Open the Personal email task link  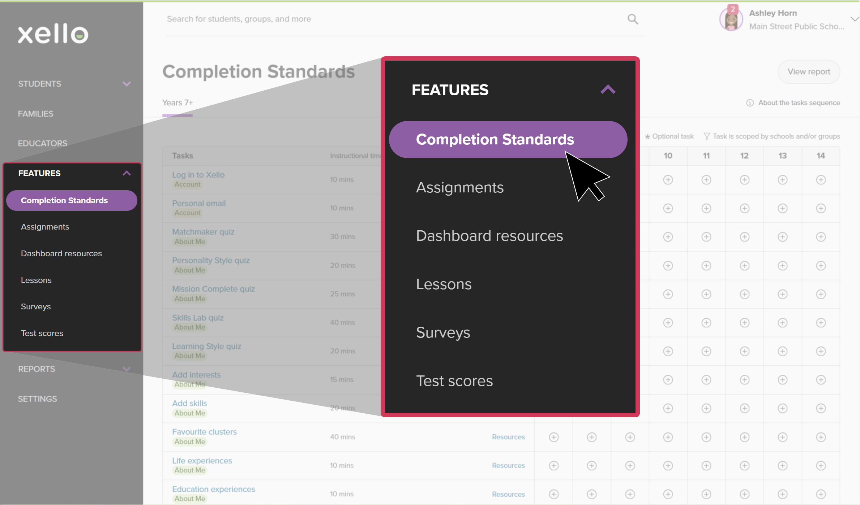pos(199,203)
